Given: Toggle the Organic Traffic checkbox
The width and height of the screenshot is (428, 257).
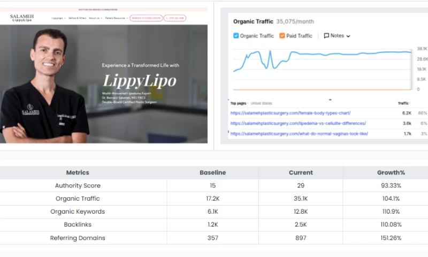Looking at the screenshot, I should tap(236, 36).
